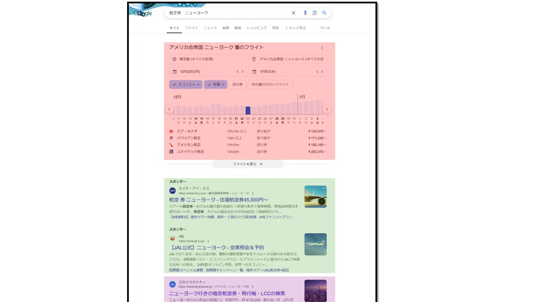Click the Skyscanner favicon icon
The height and width of the screenshot is (302, 537).
(x=172, y=284)
